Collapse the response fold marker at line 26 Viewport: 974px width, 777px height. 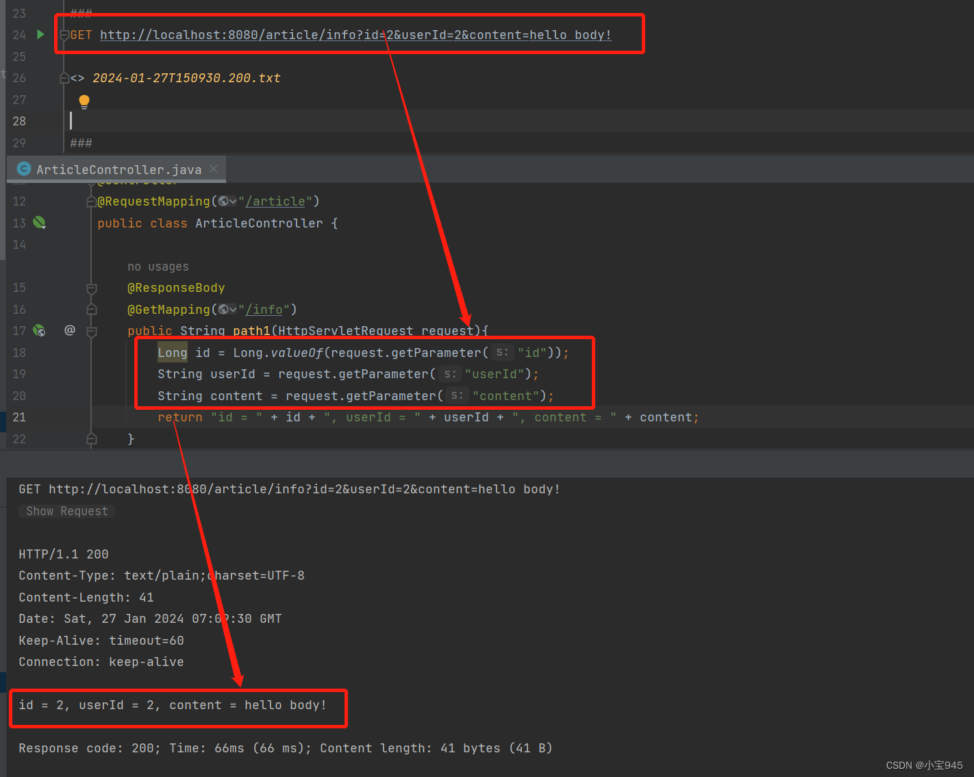[64, 78]
